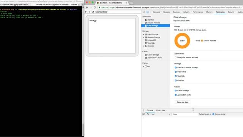Click the top frame window icon
The height and width of the screenshot is (137, 243).
click(x=146, y=67)
